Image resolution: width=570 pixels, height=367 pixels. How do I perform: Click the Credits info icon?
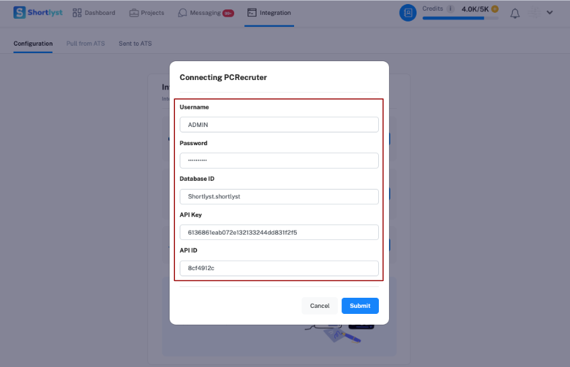coord(450,9)
